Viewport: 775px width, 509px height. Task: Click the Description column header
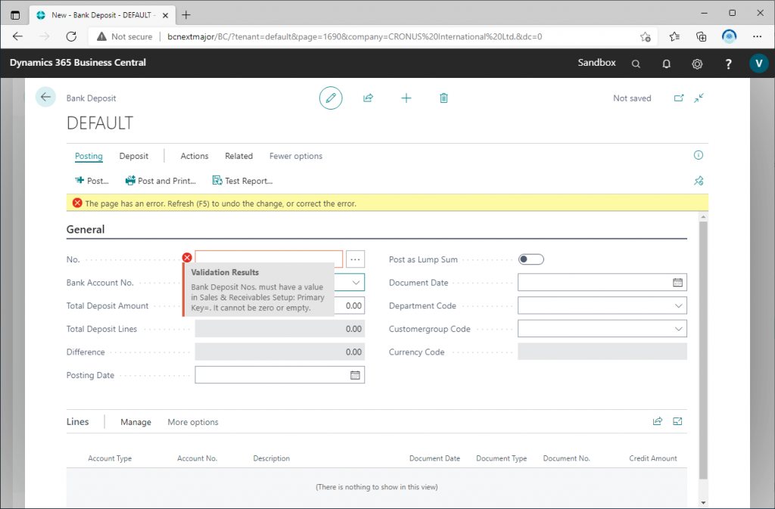pyautogui.click(x=272, y=458)
